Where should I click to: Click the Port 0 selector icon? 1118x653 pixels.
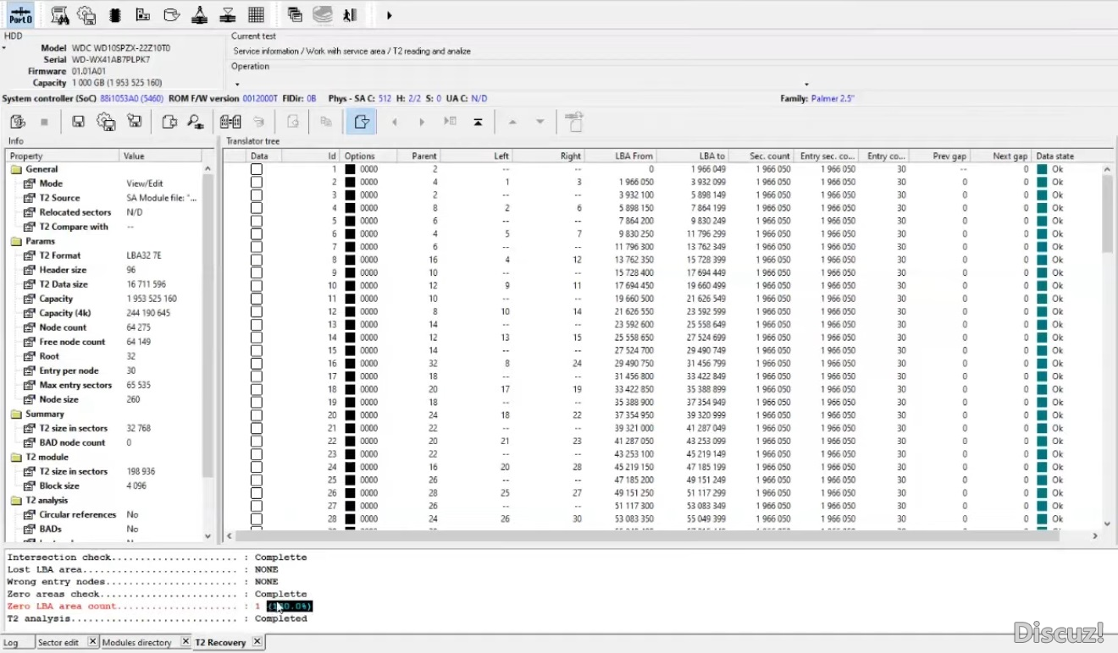point(20,14)
